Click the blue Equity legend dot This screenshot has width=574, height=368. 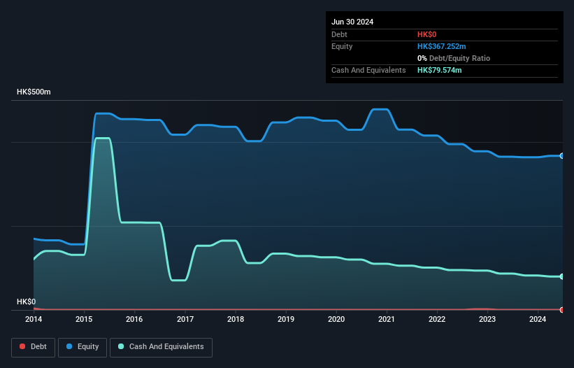pyautogui.click(x=69, y=346)
